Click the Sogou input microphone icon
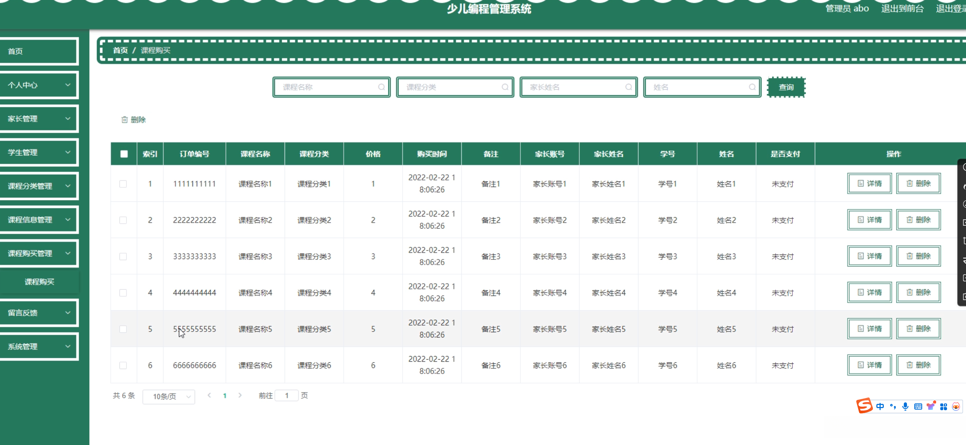 point(905,406)
